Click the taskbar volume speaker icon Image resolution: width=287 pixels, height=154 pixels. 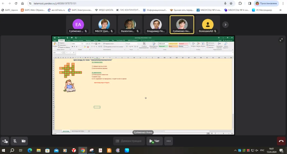tap(257, 150)
